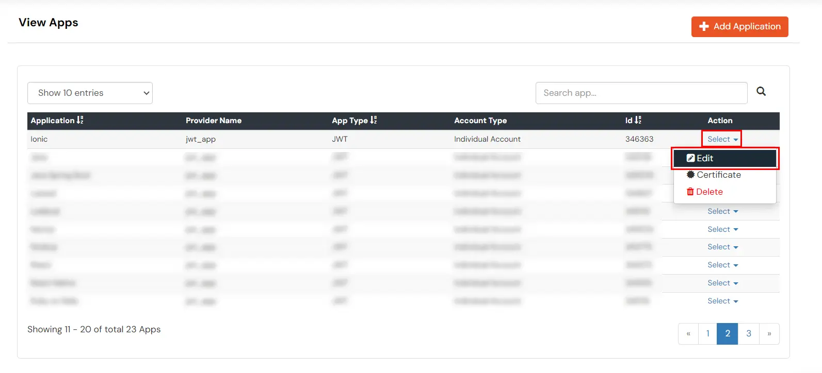Click the Edit pencil icon in menu
This screenshot has height=373, width=822.
pos(690,158)
